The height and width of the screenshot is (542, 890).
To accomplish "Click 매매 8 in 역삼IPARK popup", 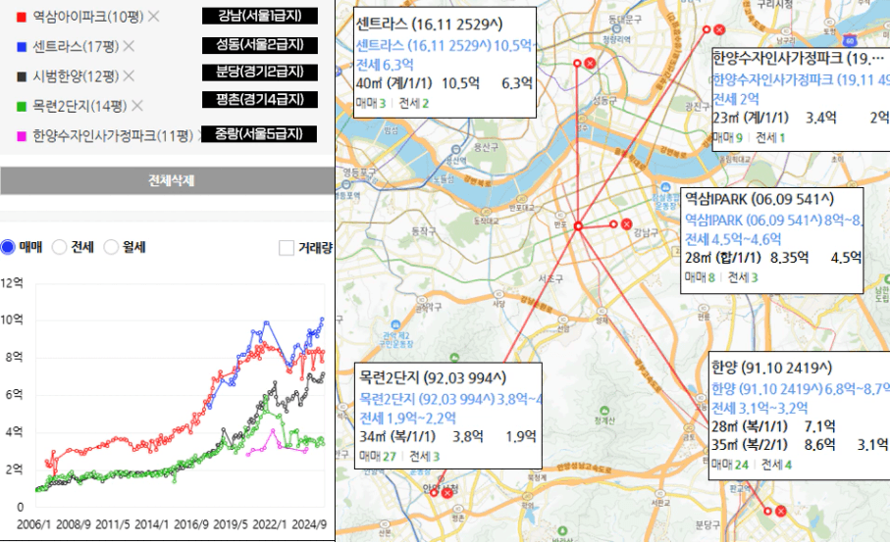I will (700, 277).
